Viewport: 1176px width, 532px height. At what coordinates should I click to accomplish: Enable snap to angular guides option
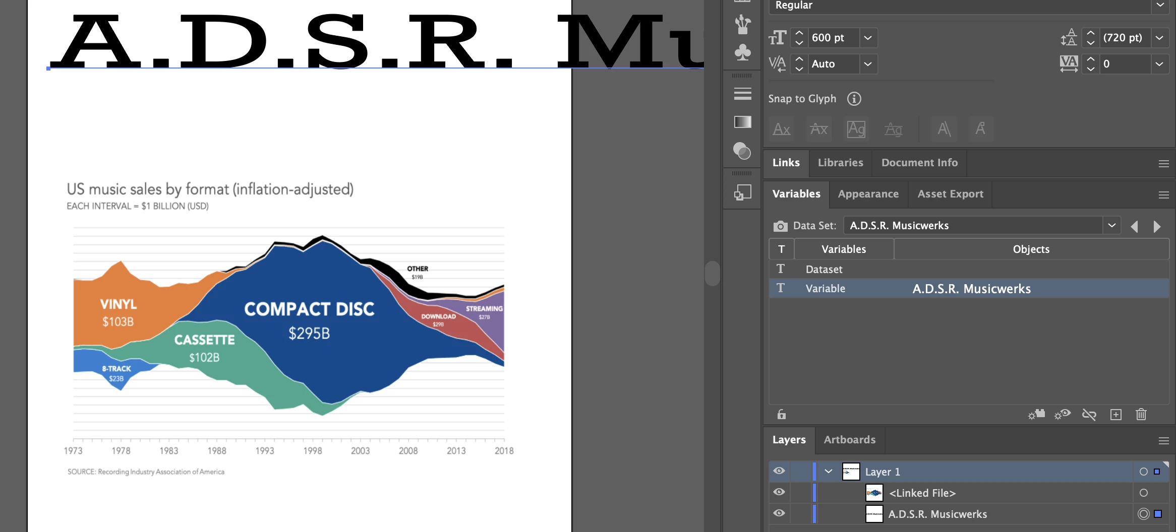[944, 129]
